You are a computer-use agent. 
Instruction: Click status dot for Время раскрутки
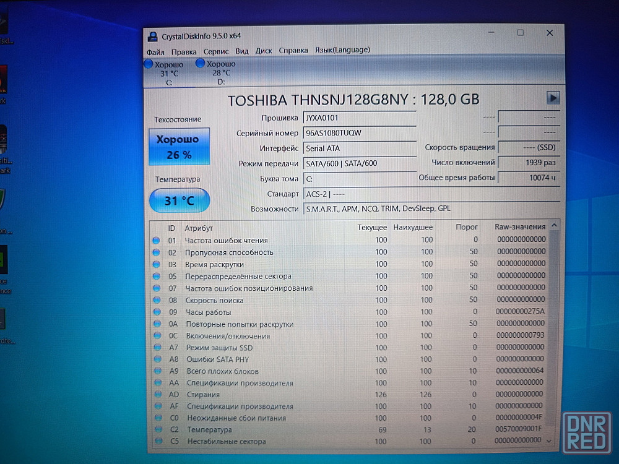pos(157,264)
